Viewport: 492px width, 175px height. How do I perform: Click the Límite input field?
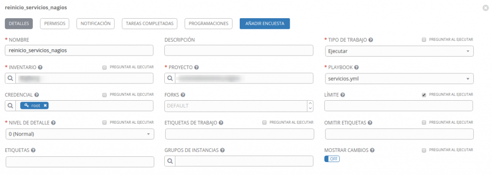(398, 106)
